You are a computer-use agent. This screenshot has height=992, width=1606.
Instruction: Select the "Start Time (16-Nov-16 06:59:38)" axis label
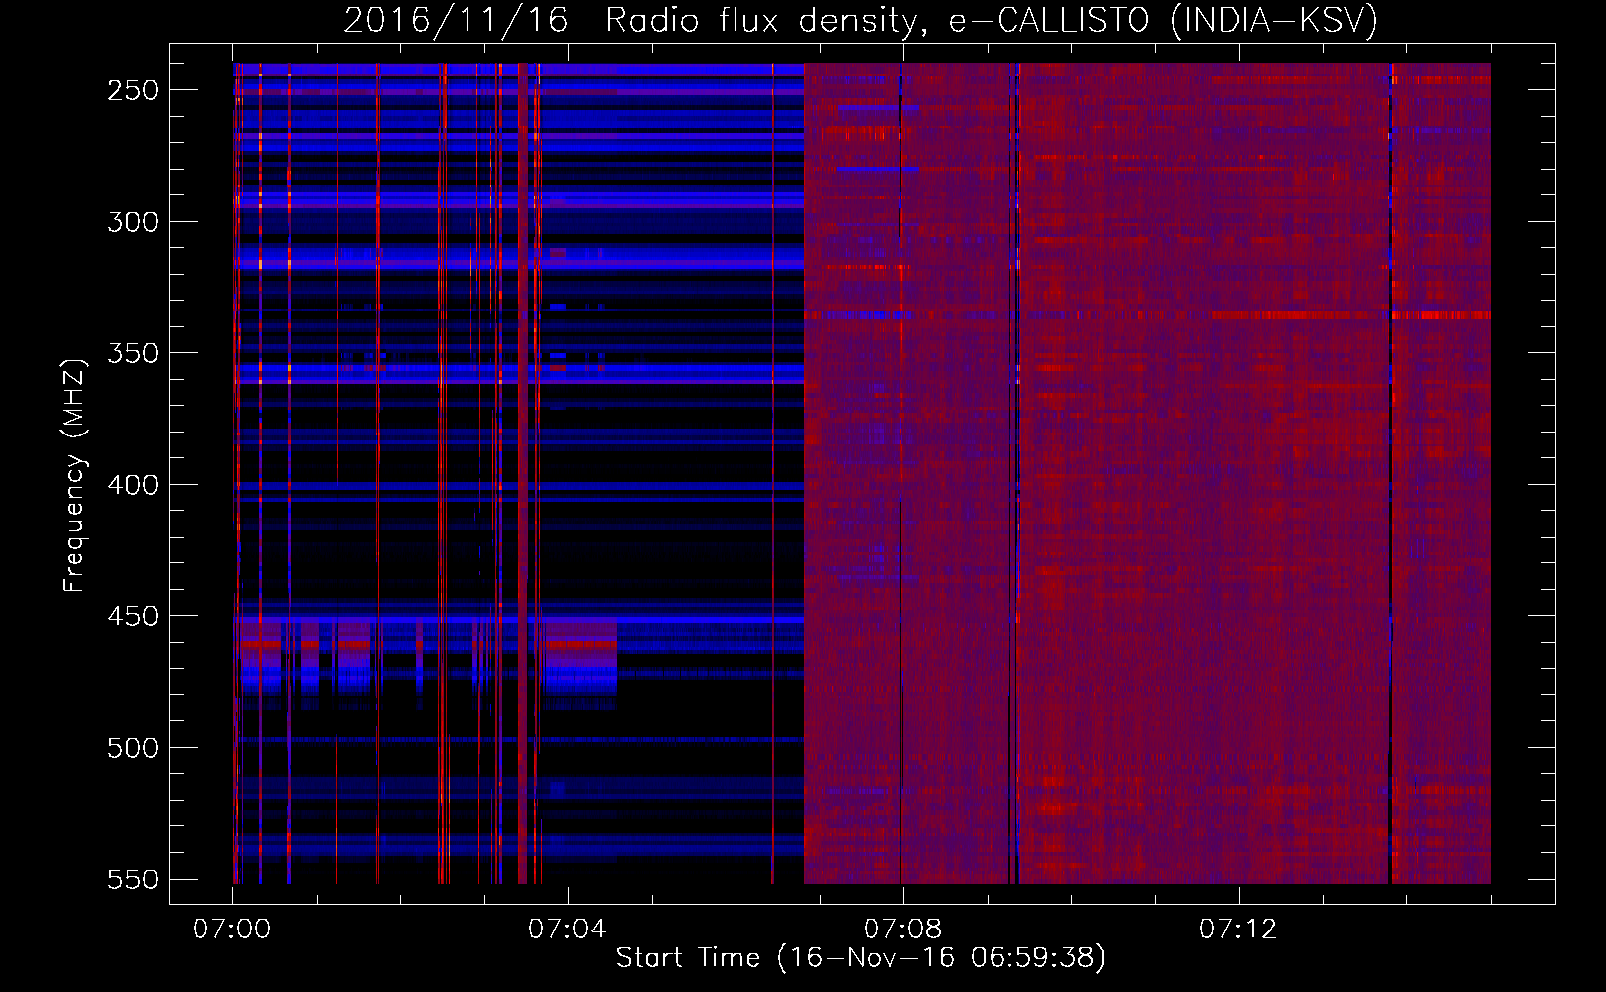point(861,958)
